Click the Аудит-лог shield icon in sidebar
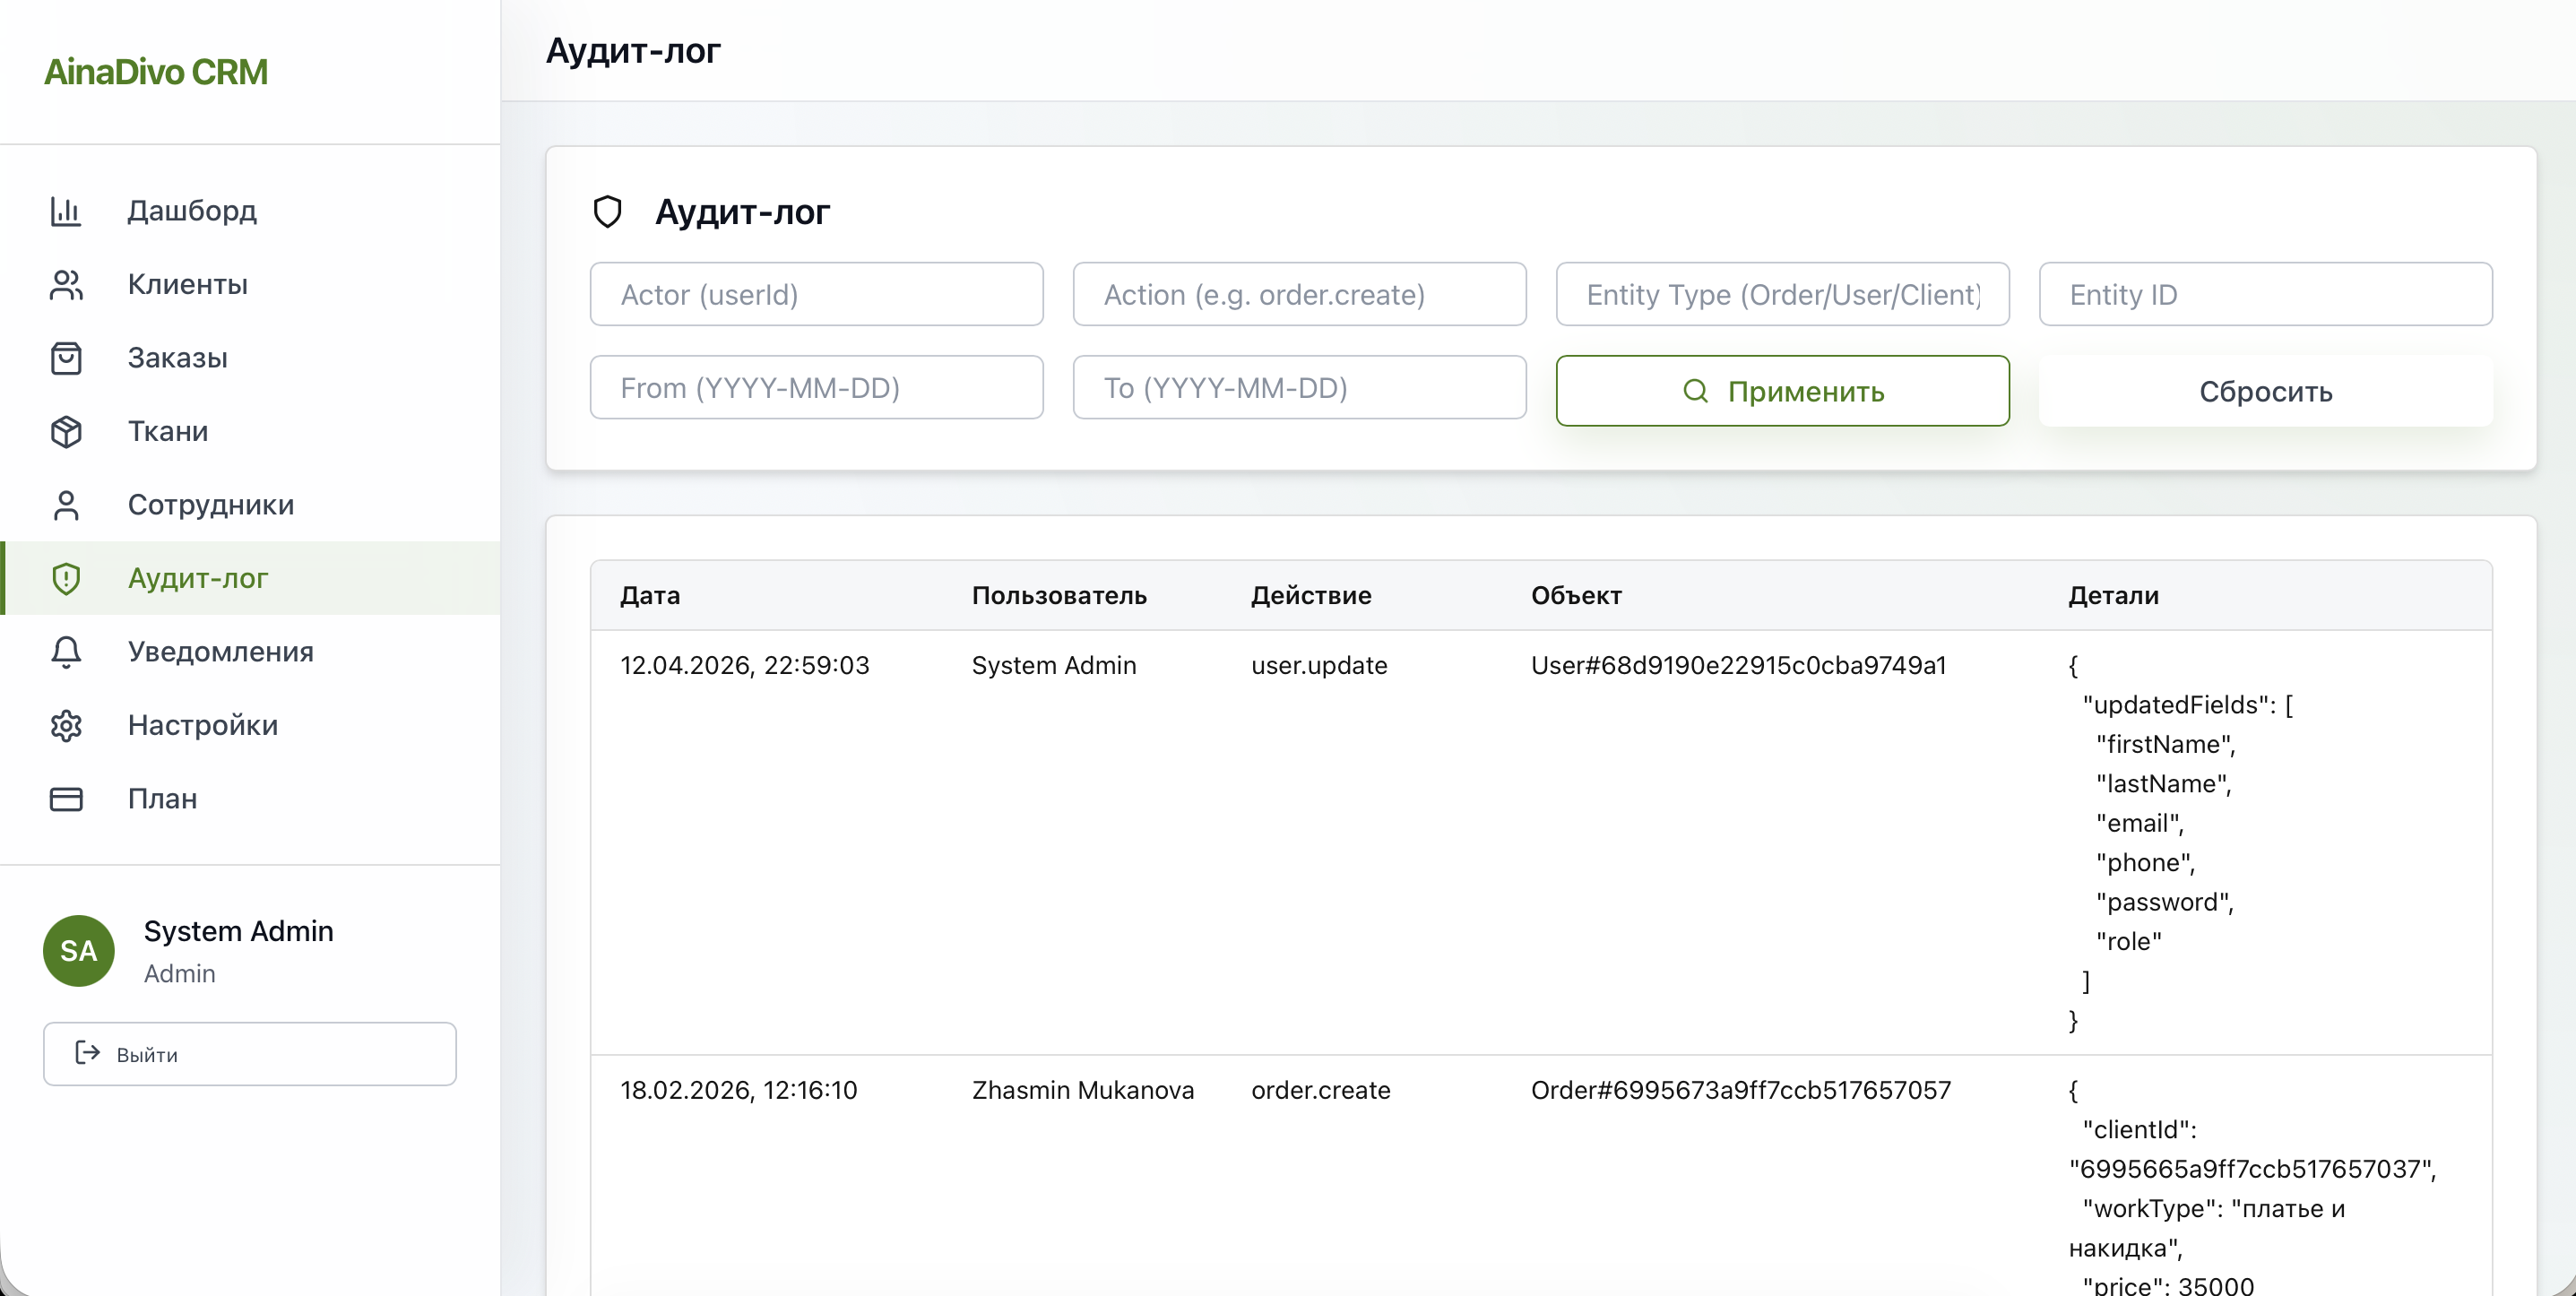Screen dimensions: 2576x1296 66,578
